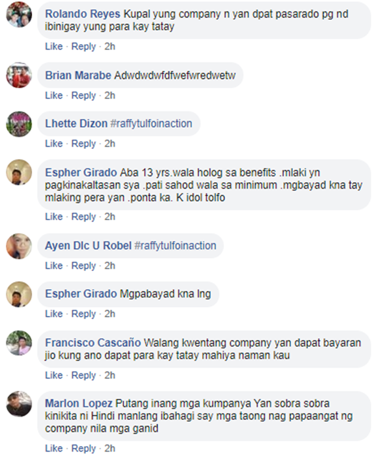Open Francisco Cascaño's profile picture

[19, 343]
